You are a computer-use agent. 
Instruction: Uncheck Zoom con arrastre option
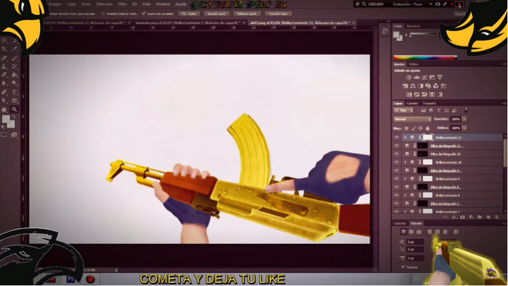144,13
